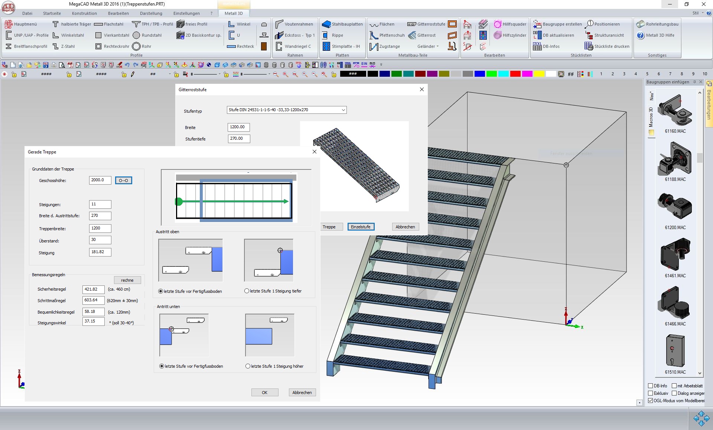This screenshot has width=713, height=430.
Task: Click the O--O button beside Geschosshöhe
Action: (124, 181)
